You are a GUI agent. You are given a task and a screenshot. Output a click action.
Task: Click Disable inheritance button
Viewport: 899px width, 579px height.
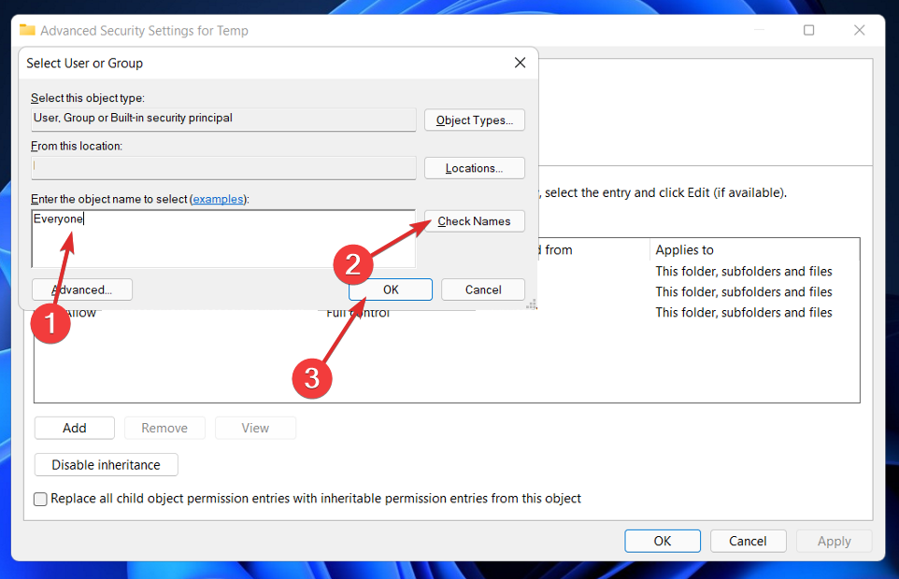tap(107, 465)
